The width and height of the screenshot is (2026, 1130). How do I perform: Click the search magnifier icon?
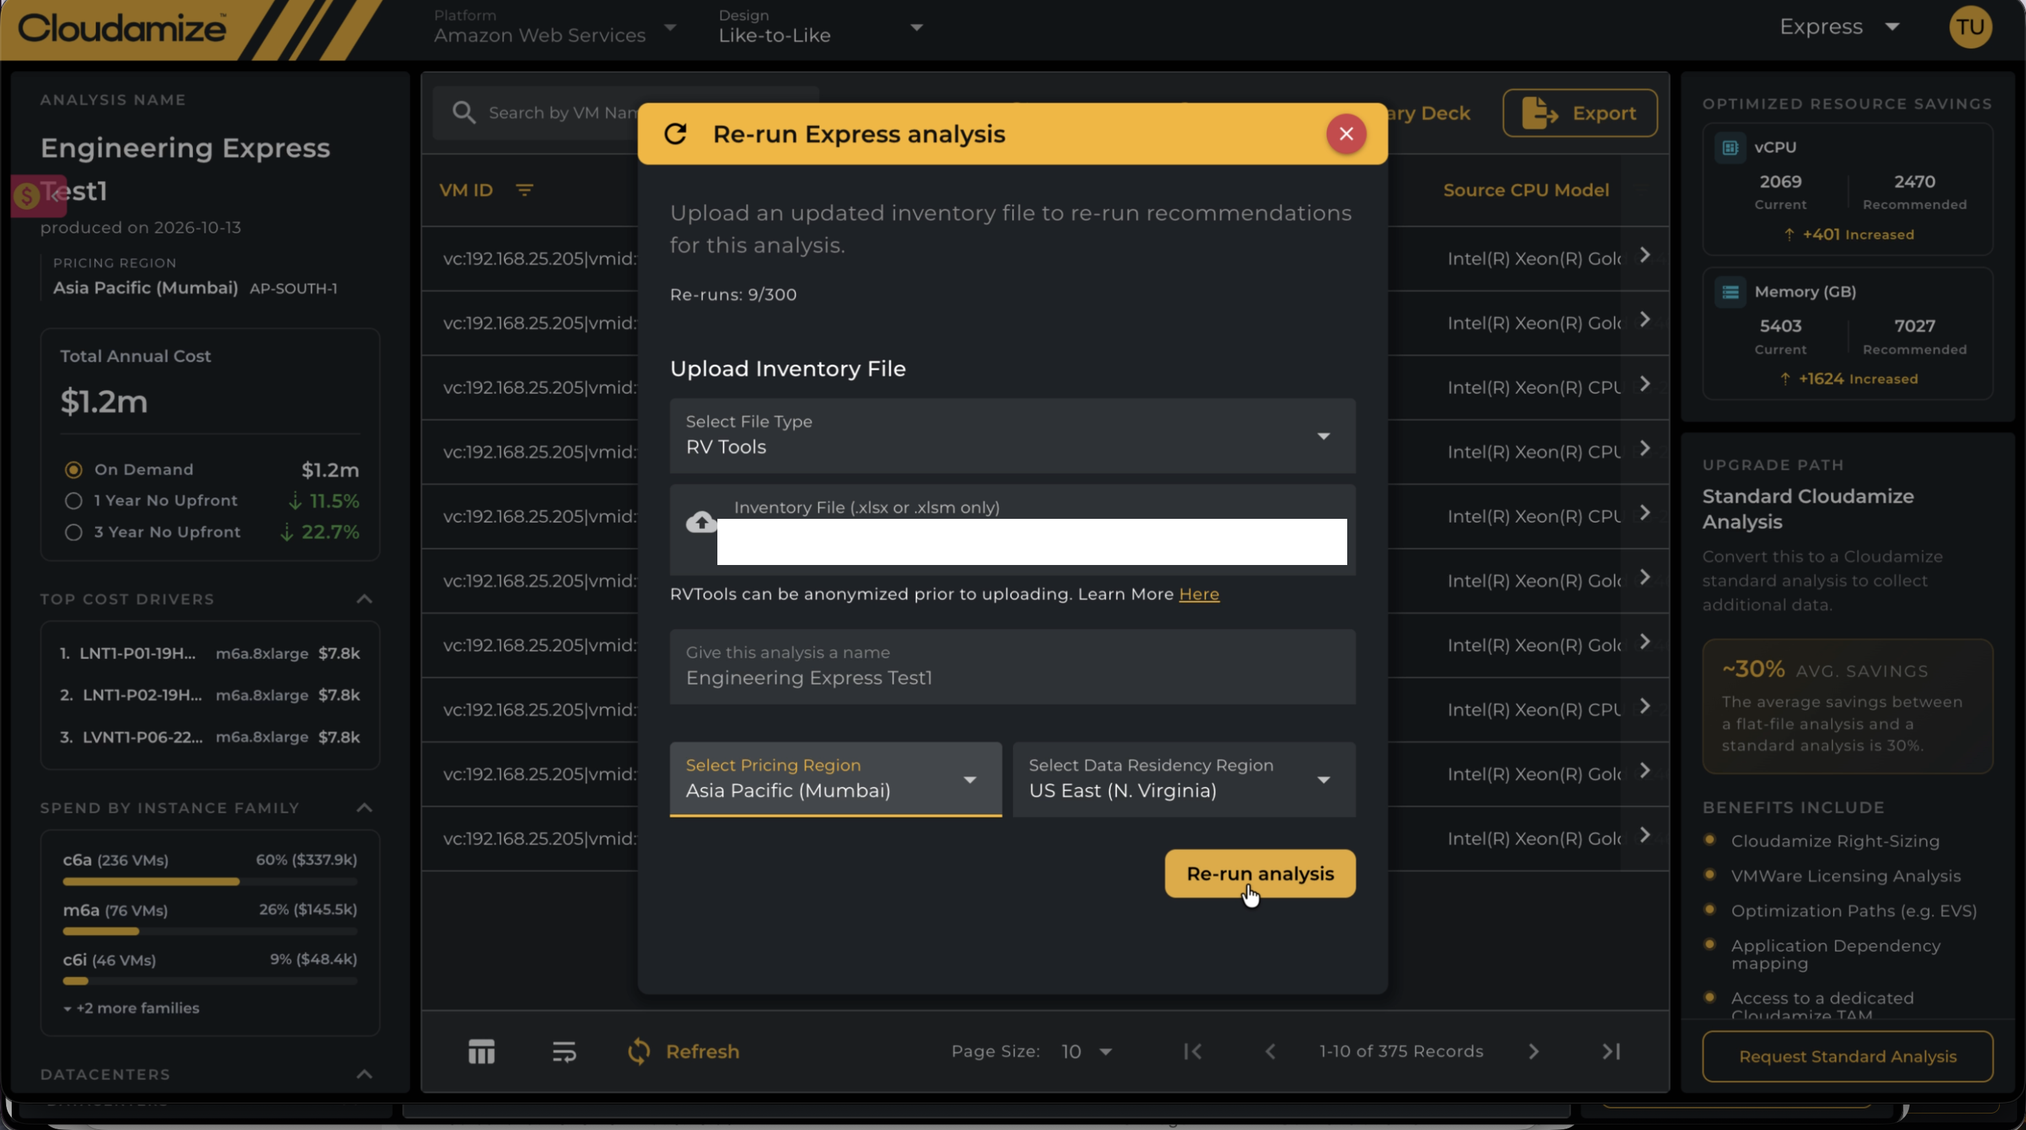click(x=464, y=112)
